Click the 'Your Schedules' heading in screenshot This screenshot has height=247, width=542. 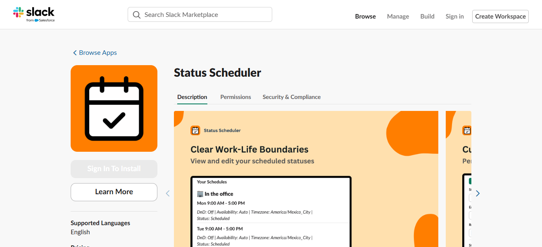pyautogui.click(x=212, y=182)
